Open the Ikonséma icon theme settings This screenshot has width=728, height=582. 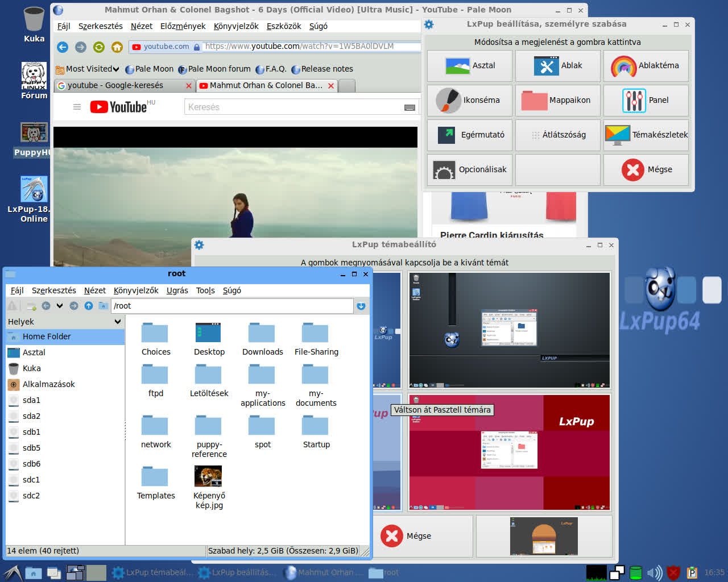(x=470, y=101)
